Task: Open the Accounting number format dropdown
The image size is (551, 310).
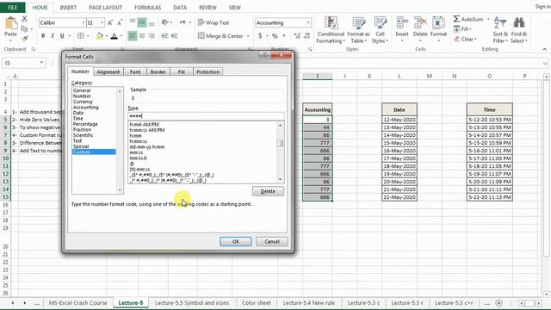Action: click(308, 22)
